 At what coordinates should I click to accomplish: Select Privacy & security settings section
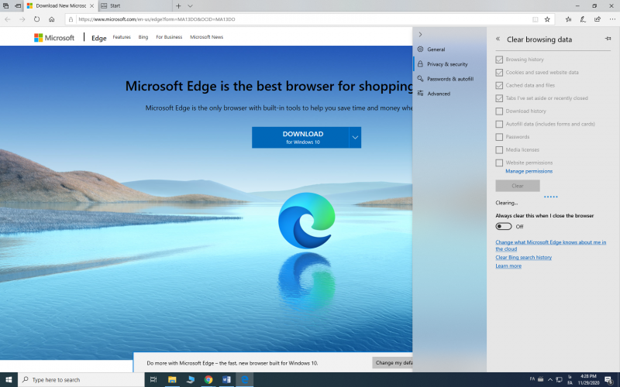(x=446, y=64)
